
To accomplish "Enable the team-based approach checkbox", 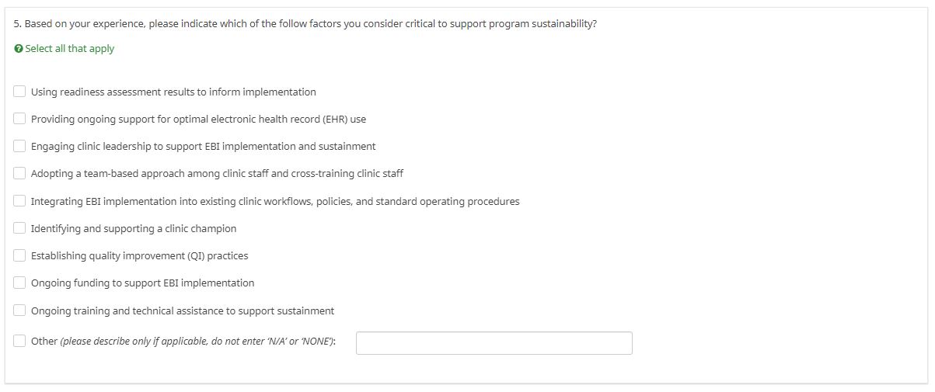I will click(x=19, y=173).
